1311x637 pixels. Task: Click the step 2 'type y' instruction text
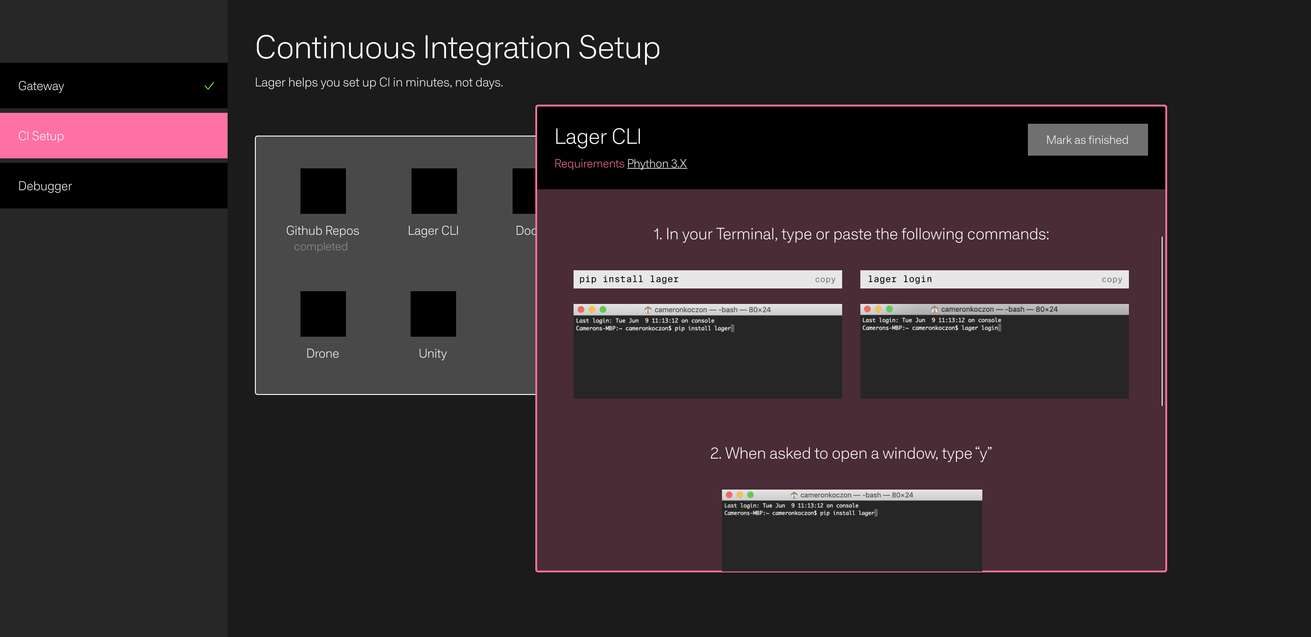click(851, 453)
